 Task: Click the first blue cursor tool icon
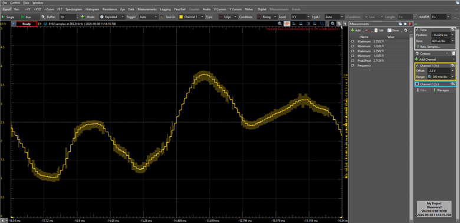(x=294, y=24)
